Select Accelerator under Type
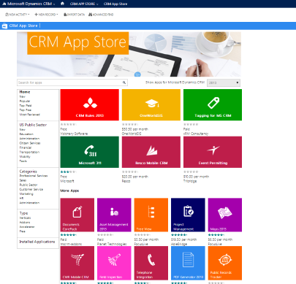 pos(27,227)
